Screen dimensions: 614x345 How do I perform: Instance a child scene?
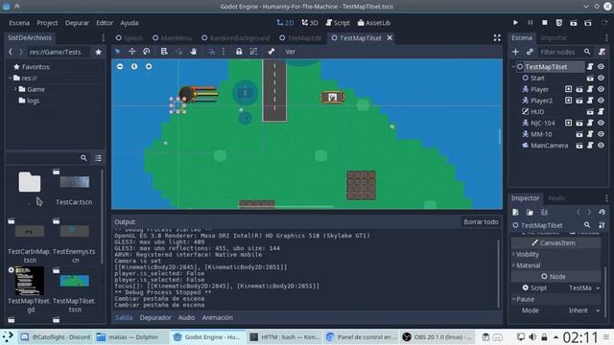[x=530, y=52]
